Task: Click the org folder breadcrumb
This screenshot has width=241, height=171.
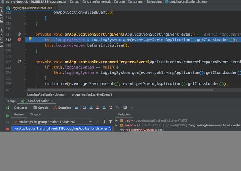Action: click(x=75, y=2)
